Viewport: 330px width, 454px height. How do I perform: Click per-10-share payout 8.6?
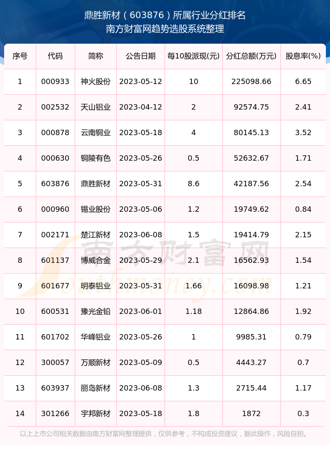click(x=193, y=184)
